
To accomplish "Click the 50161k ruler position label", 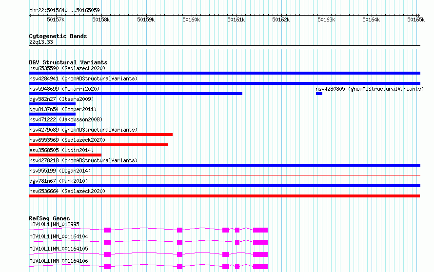I will tap(236, 19).
